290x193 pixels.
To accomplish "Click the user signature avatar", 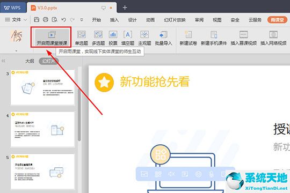I will [17, 36].
